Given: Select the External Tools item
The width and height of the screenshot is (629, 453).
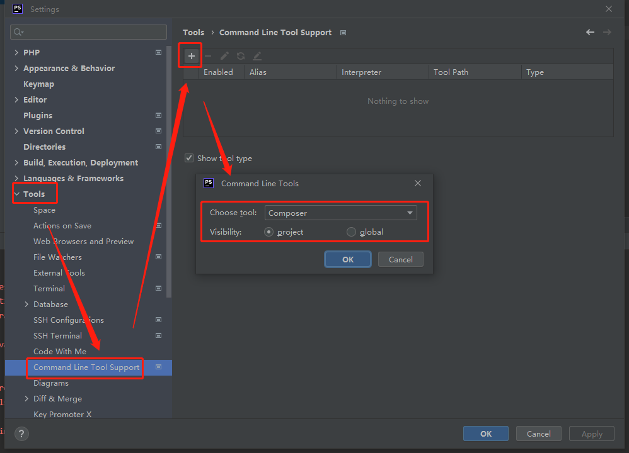Looking at the screenshot, I should coord(59,273).
